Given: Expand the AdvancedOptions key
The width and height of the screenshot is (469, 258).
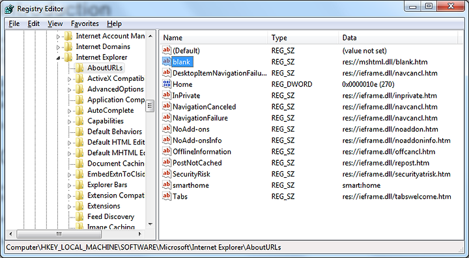Looking at the screenshot, I should pos(70,90).
